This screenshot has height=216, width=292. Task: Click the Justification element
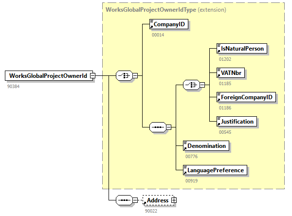(237, 121)
